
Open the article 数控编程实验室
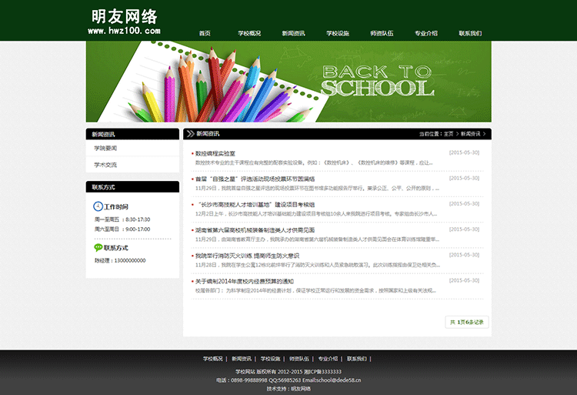pos(215,153)
